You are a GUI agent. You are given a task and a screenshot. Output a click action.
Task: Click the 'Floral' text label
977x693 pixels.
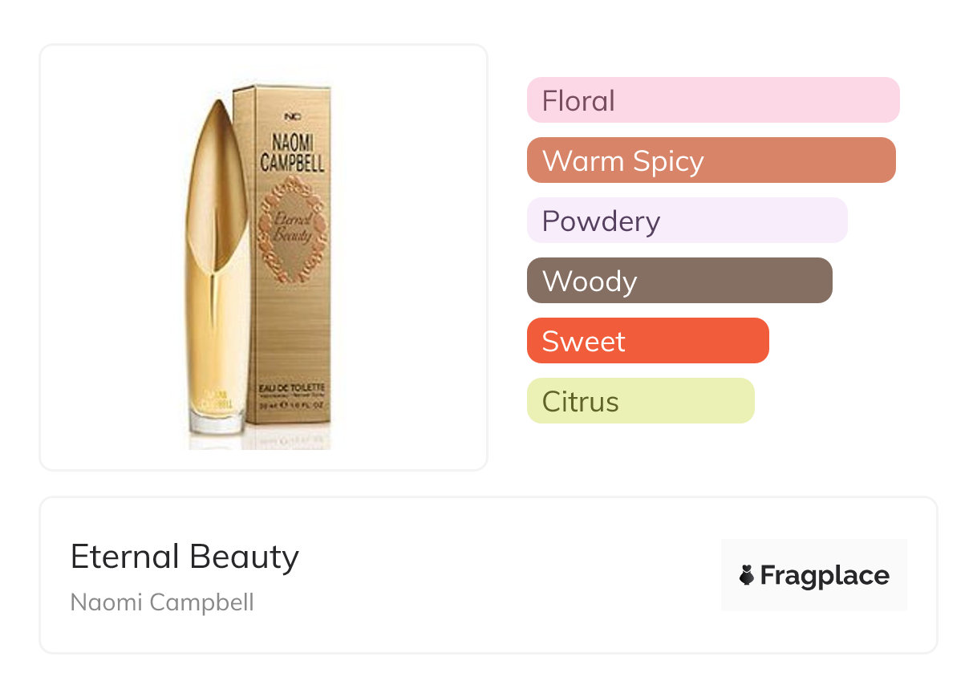(578, 101)
